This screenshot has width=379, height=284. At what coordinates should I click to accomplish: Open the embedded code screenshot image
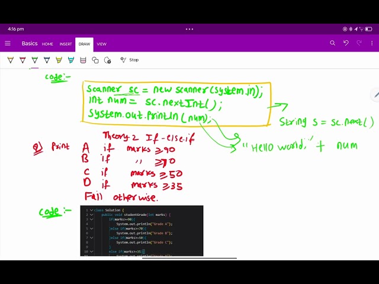142,231
